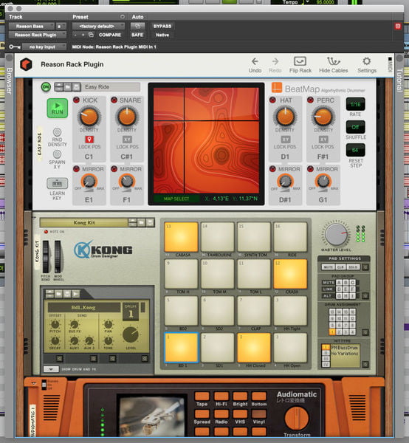This screenshot has width=409, height=443.
Task: Click the Learn Key keyboard icon
Action: pos(57,183)
